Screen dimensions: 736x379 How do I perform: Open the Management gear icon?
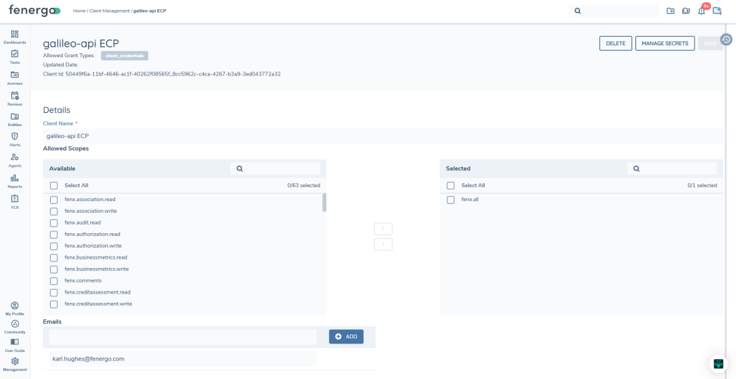coord(14,361)
